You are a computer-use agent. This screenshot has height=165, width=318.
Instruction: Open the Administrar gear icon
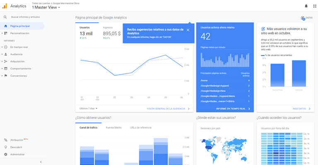tap(6, 154)
